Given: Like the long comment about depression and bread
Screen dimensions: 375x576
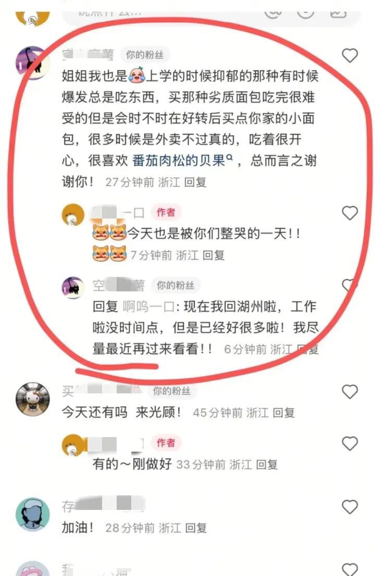Looking at the screenshot, I should point(349,56).
